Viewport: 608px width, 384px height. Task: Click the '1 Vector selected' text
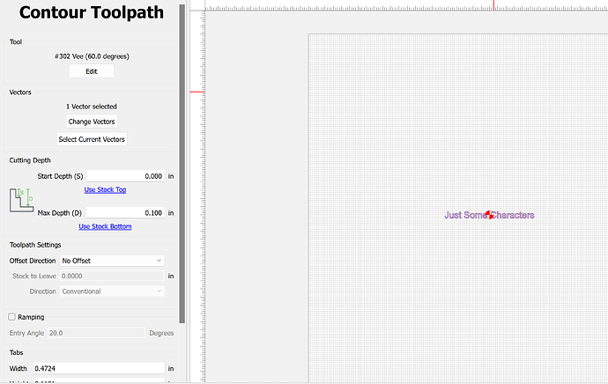[x=92, y=107]
